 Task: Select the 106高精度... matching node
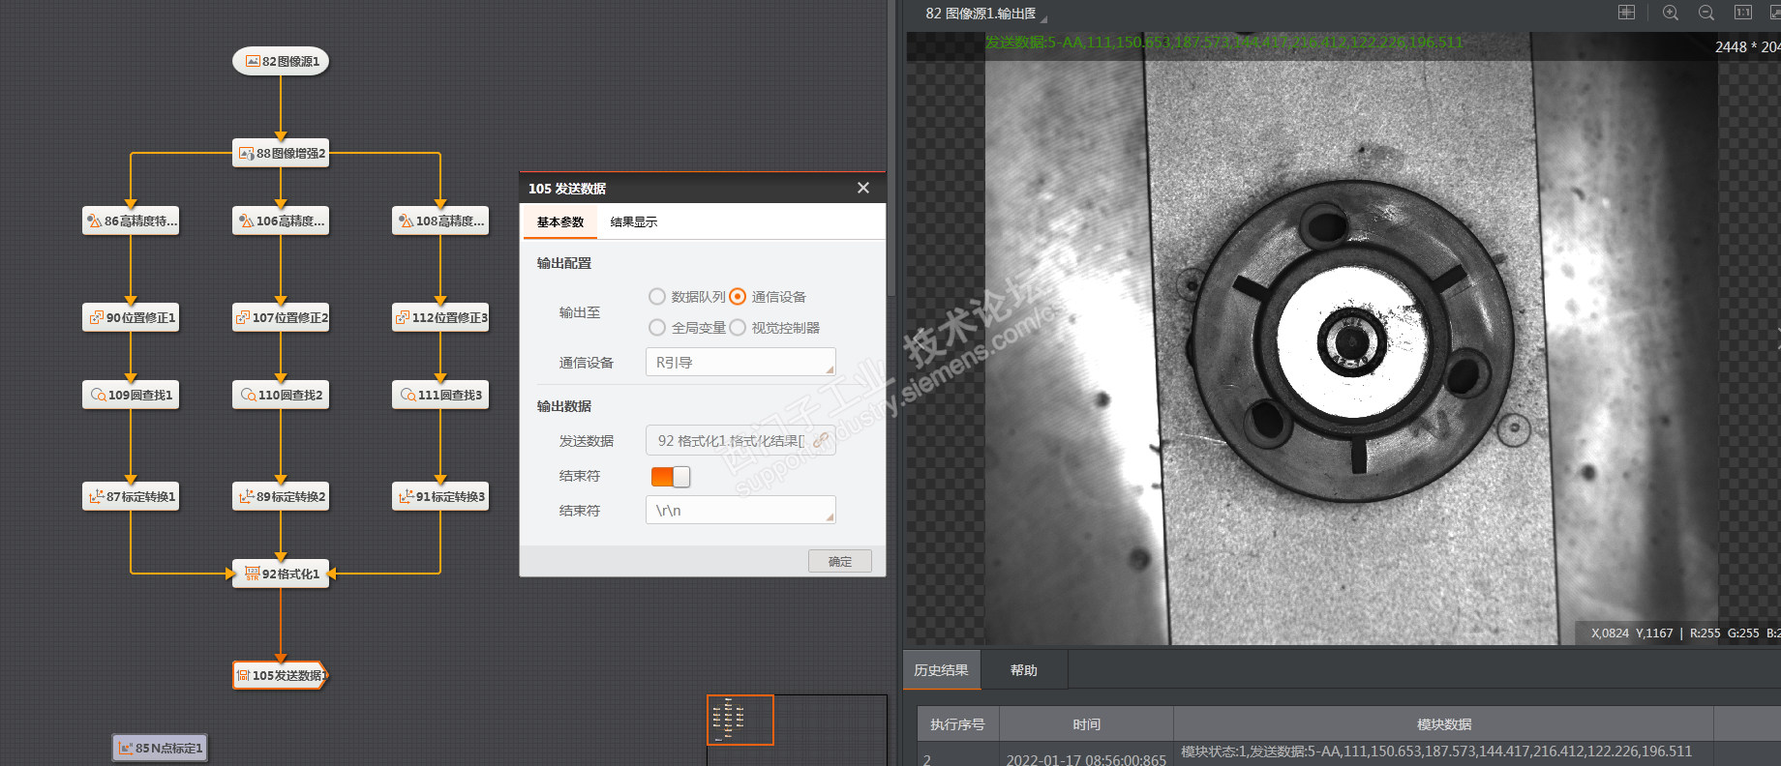coord(281,221)
